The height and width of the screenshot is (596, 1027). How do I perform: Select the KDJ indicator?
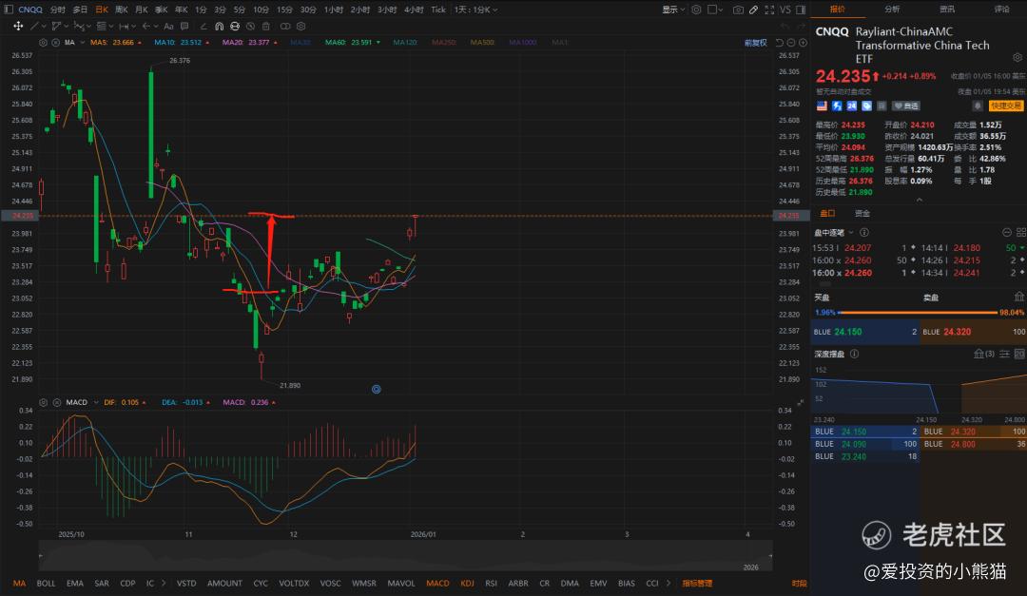467,583
